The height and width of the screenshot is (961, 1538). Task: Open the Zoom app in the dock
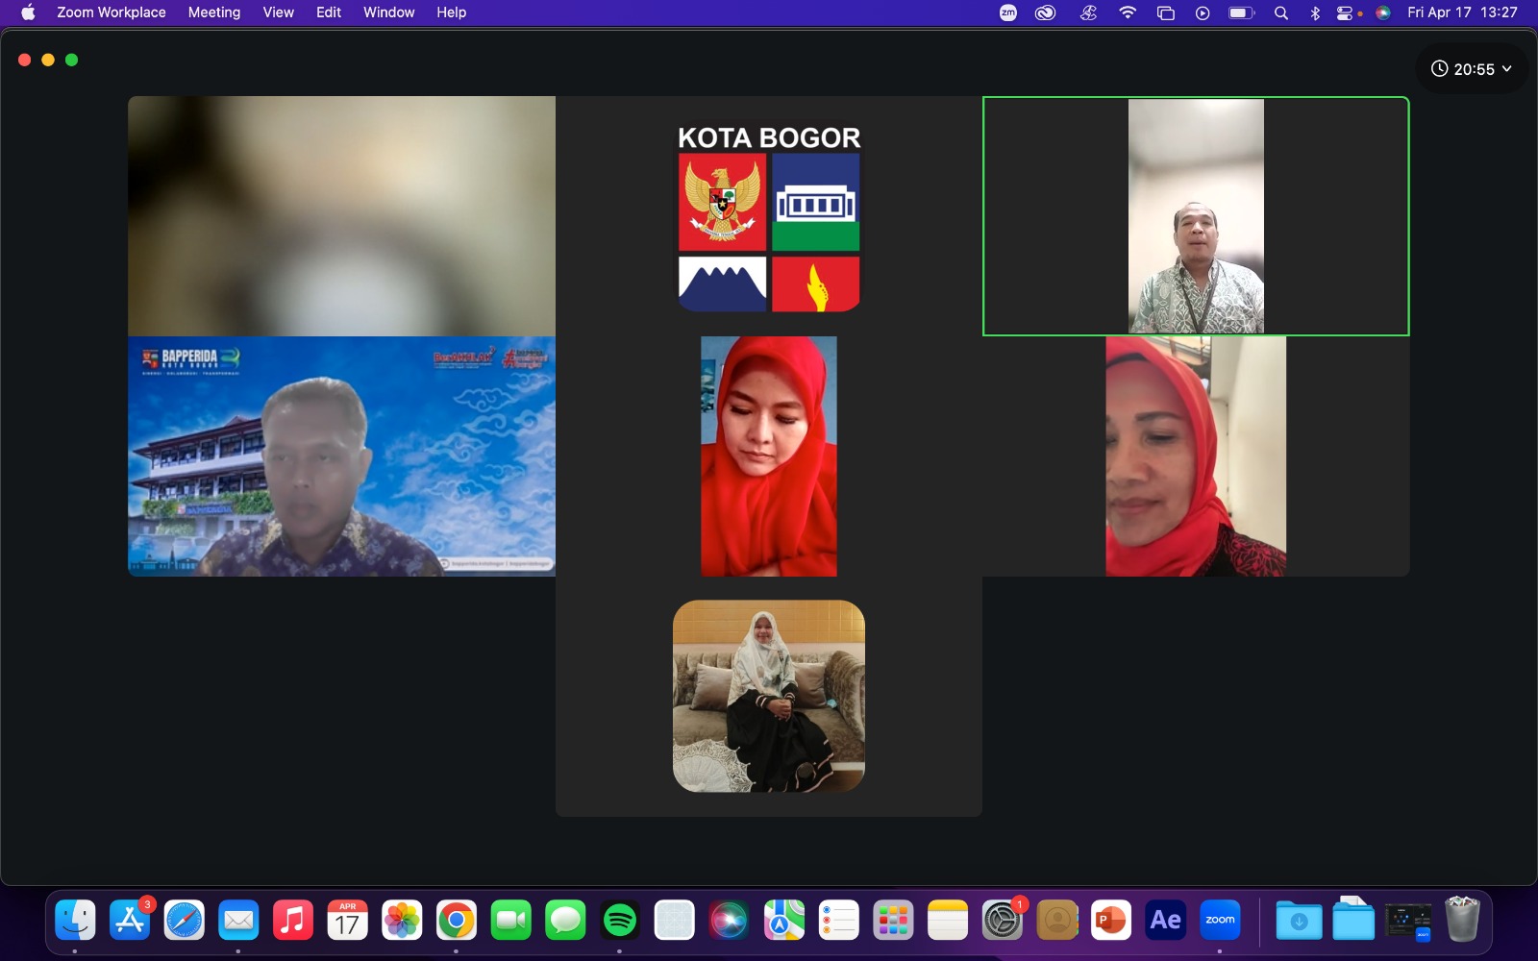(1221, 921)
